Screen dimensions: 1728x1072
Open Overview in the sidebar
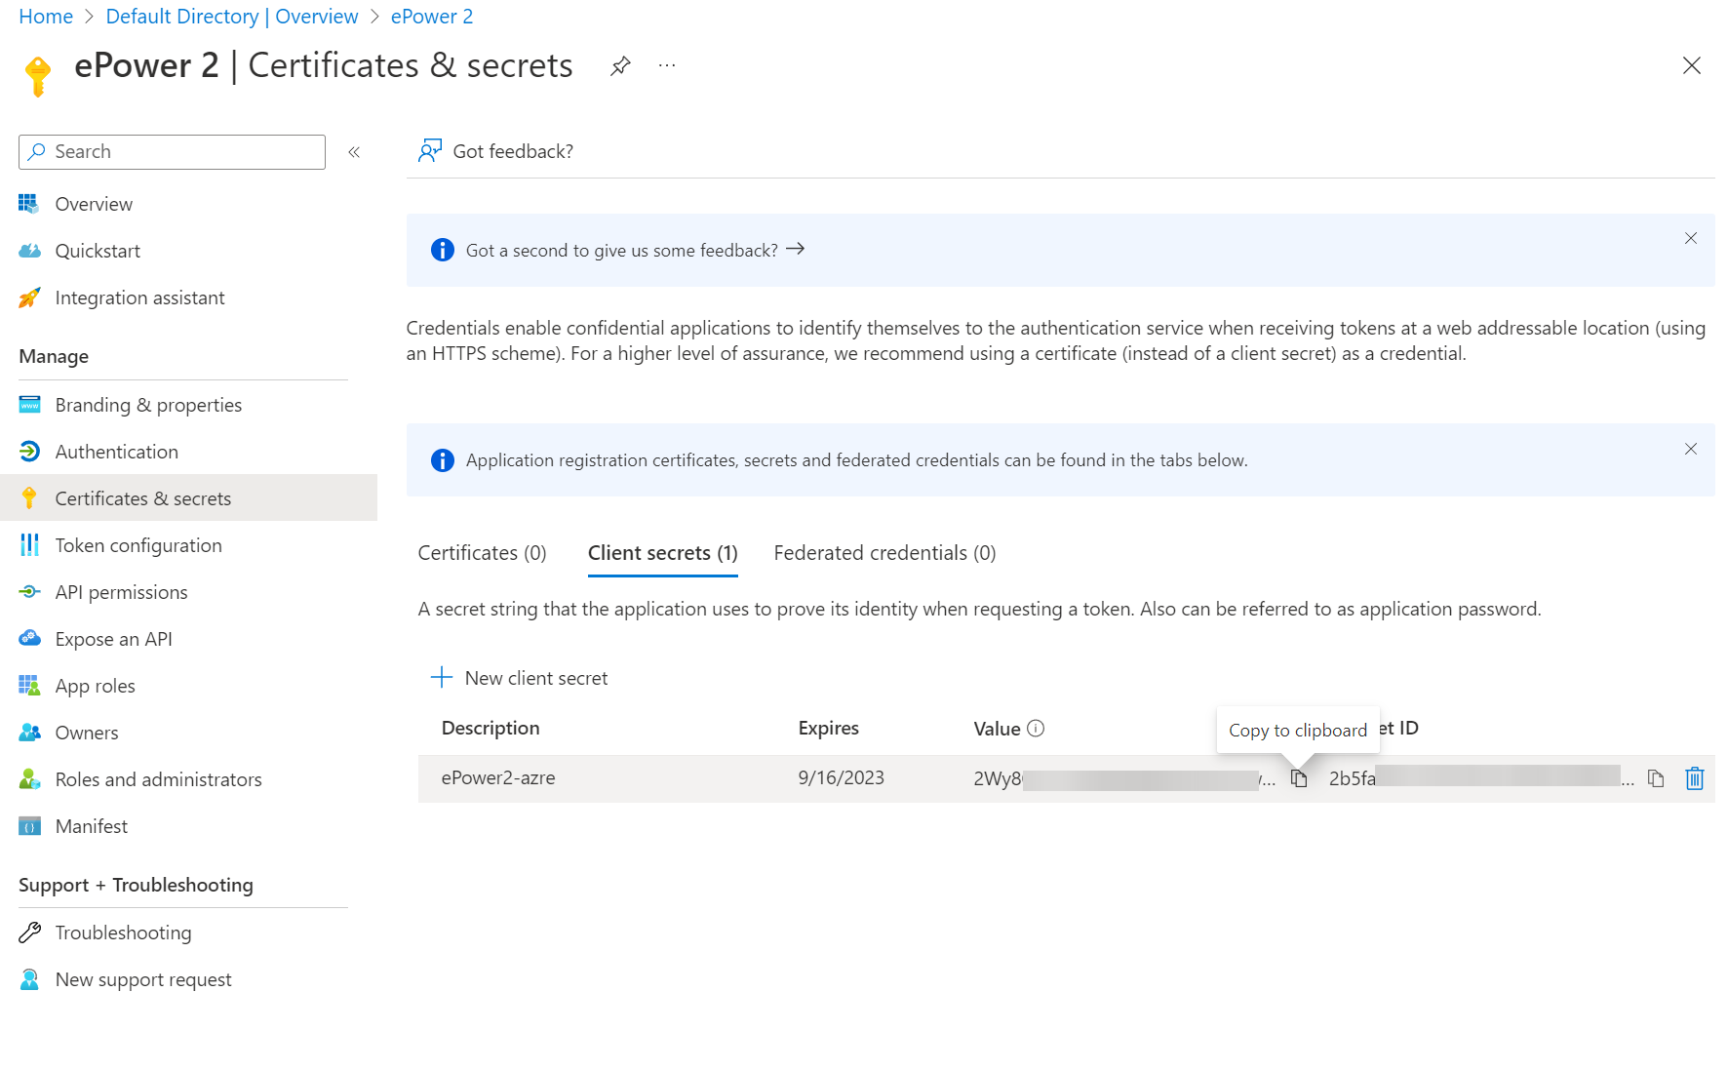pyautogui.click(x=94, y=204)
